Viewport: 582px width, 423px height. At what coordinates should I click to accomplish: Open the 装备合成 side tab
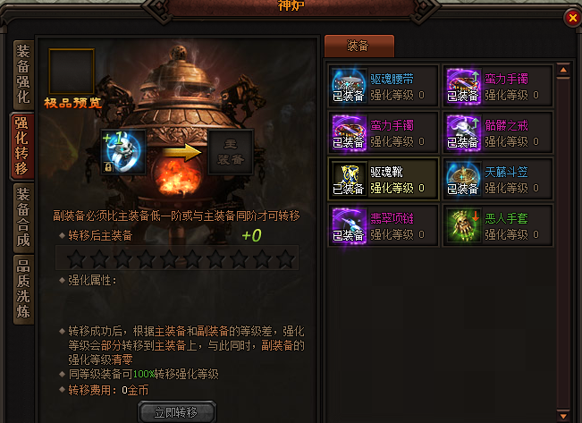click(x=23, y=217)
